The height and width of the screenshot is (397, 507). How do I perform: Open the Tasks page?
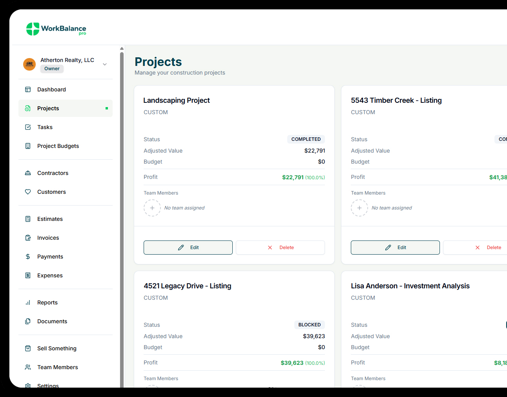45,127
